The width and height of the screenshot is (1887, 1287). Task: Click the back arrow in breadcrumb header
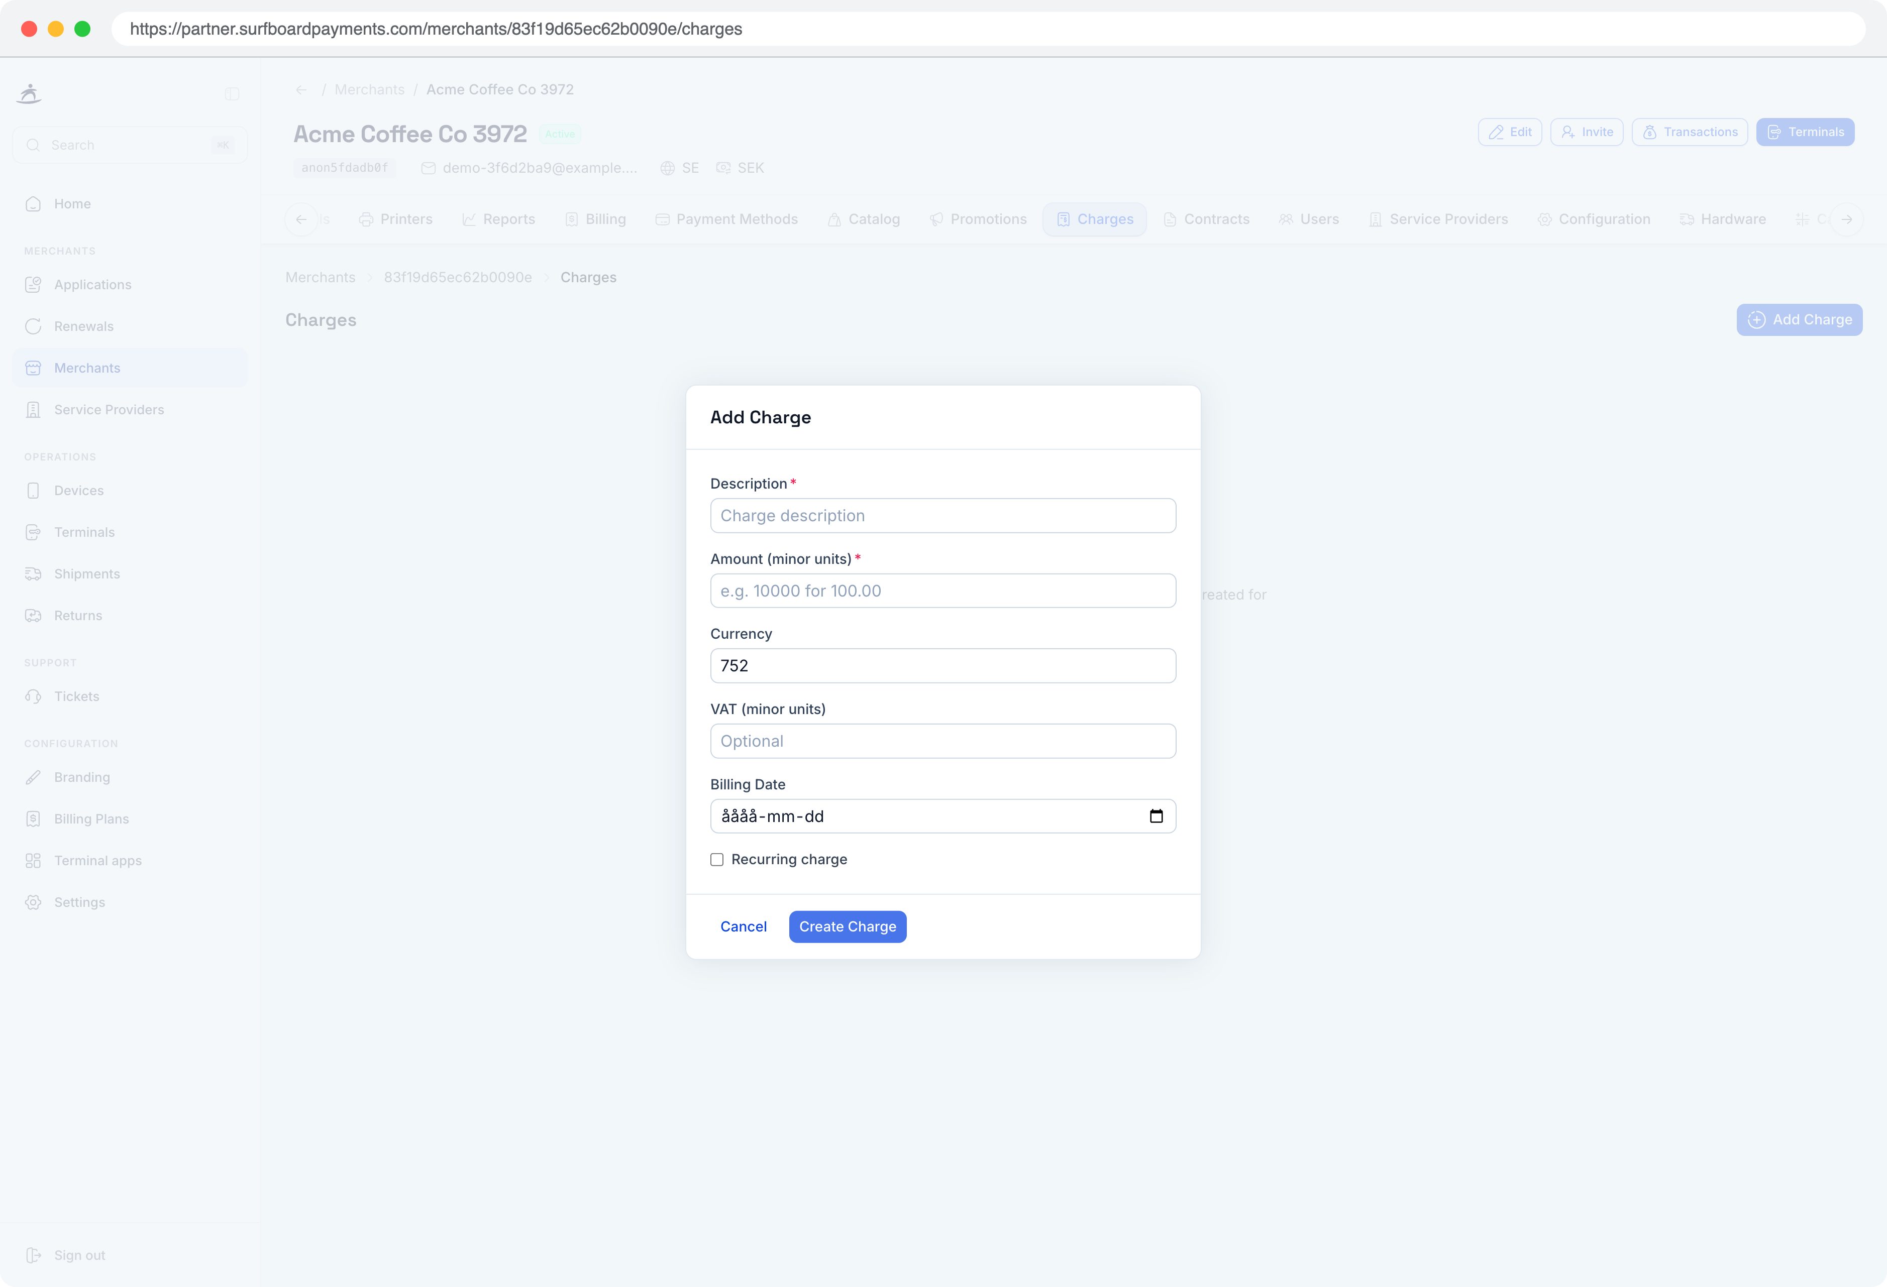pyautogui.click(x=301, y=90)
